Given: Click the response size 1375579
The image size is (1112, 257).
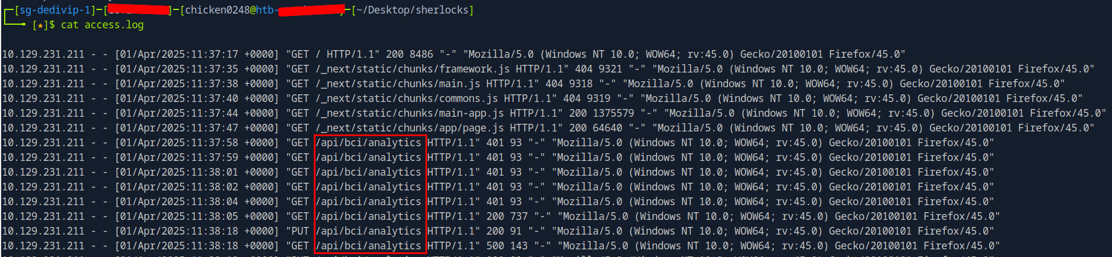Looking at the screenshot, I should (x=613, y=113).
